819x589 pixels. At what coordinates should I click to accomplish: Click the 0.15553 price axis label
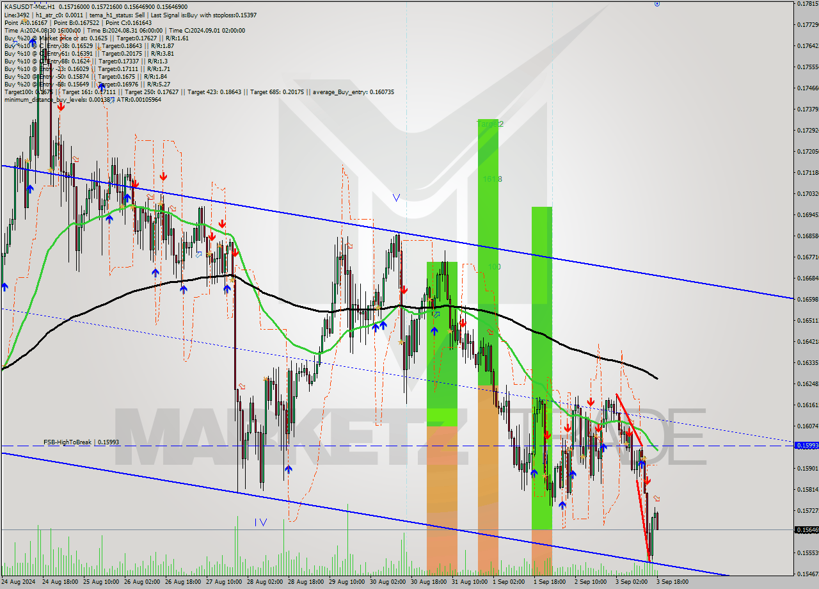807,553
